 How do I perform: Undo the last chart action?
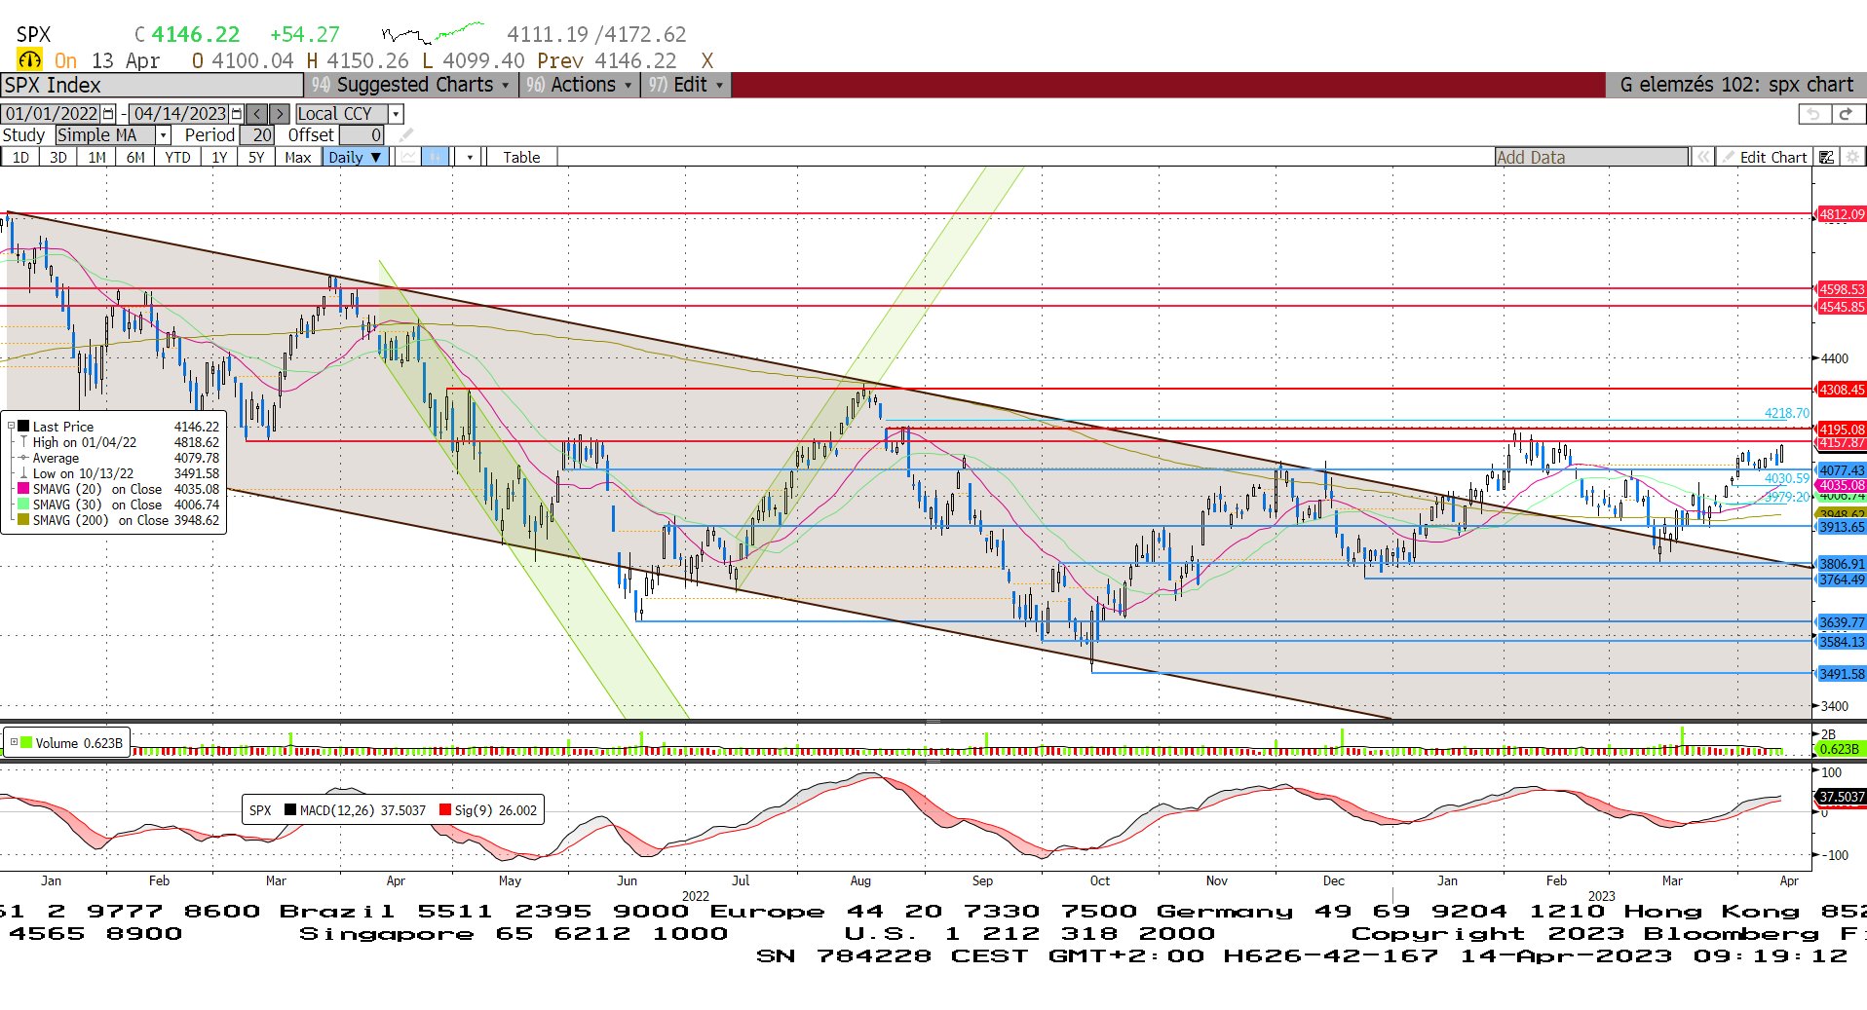pos(1812,114)
